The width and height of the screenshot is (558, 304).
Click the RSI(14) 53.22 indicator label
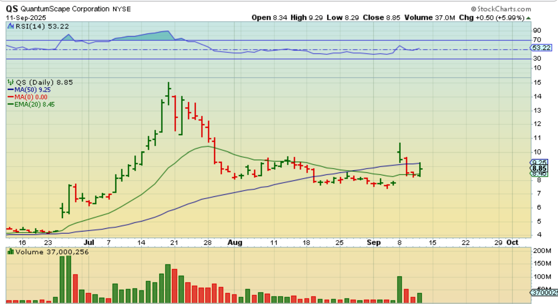[42, 26]
